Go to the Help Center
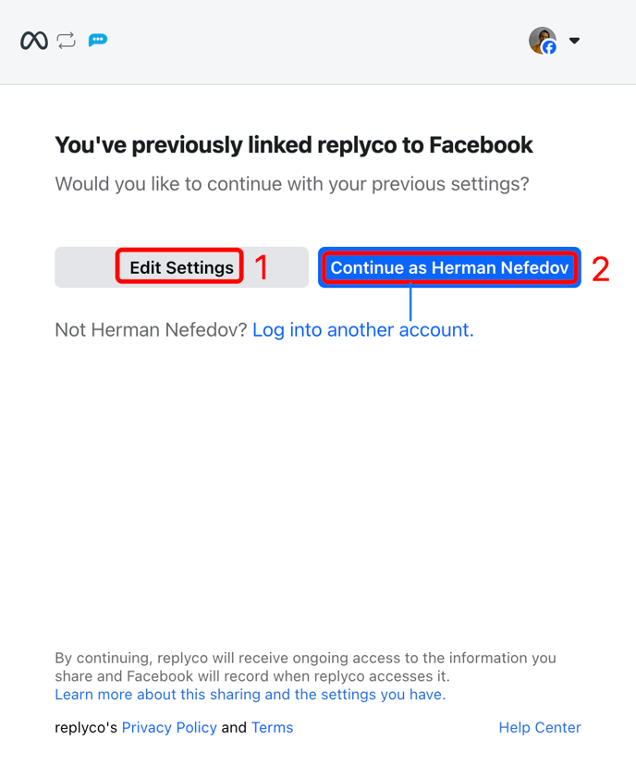The width and height of the screenshot is (636, 765). [x=540, y=727]
